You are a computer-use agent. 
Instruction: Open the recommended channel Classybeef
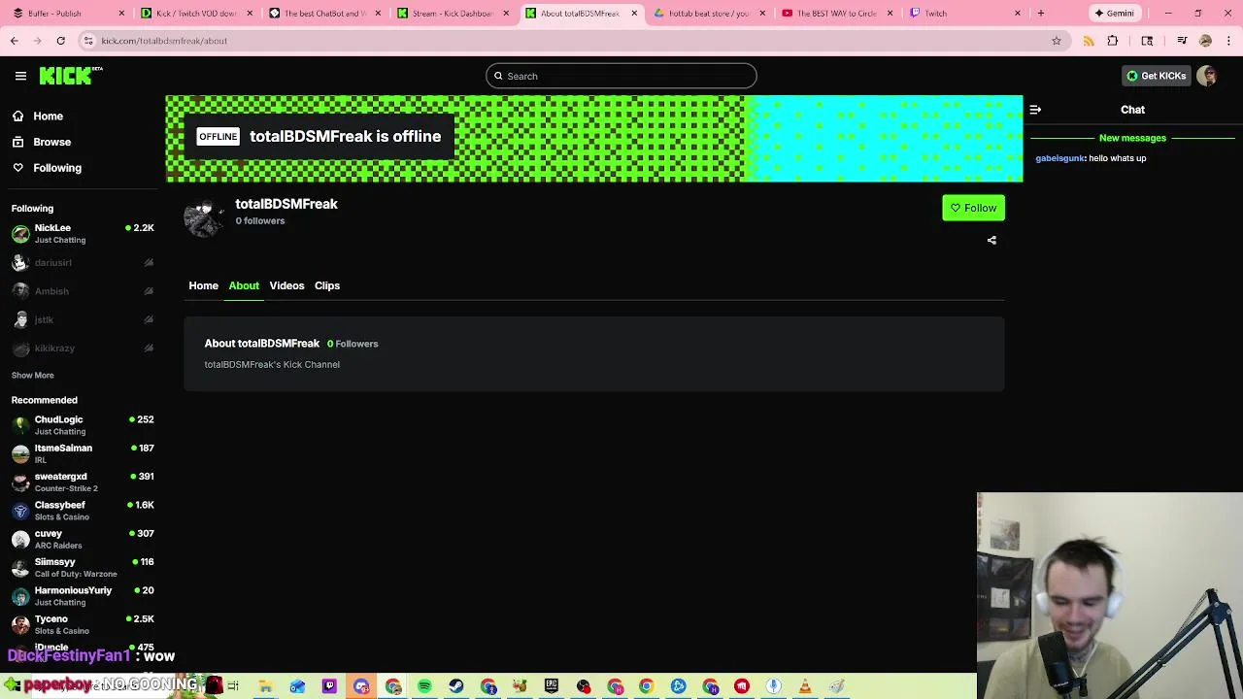coord(83,511)
